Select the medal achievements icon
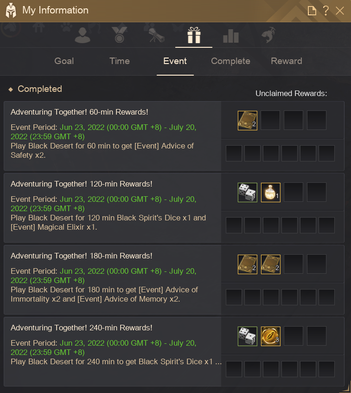 [x=120, y=35]
